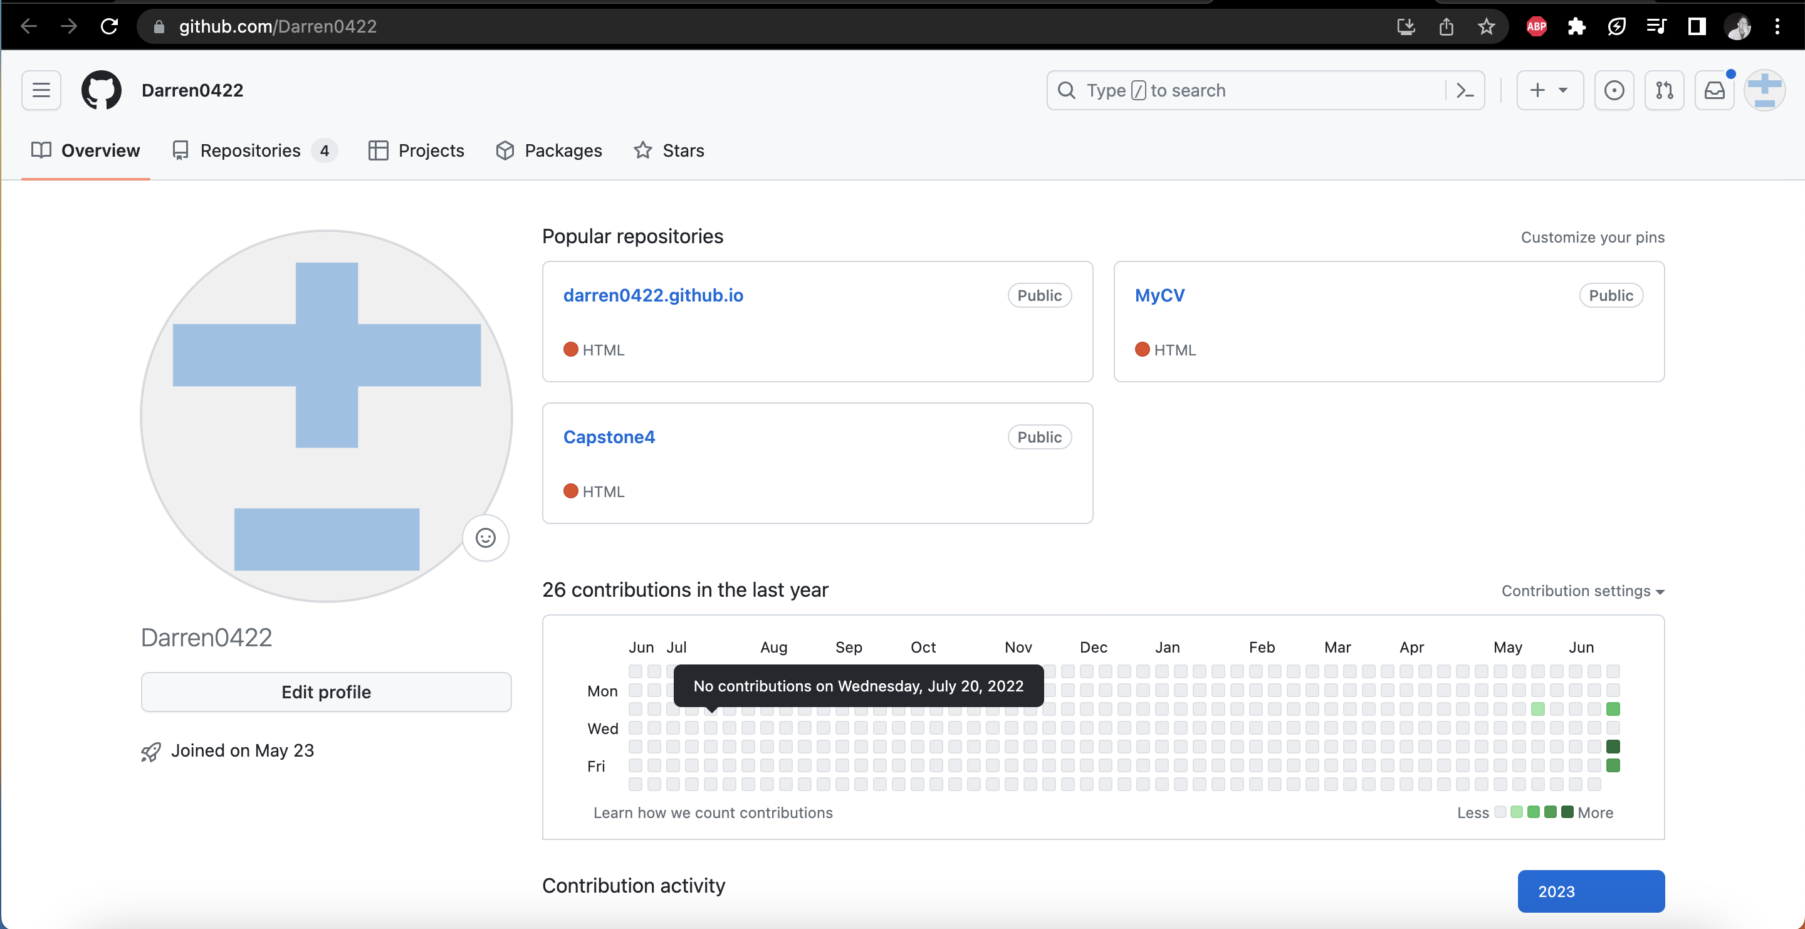This screenshot has width=1805, height=929.
Task: Open the command palette icon
Action: tap(1465, 90)
